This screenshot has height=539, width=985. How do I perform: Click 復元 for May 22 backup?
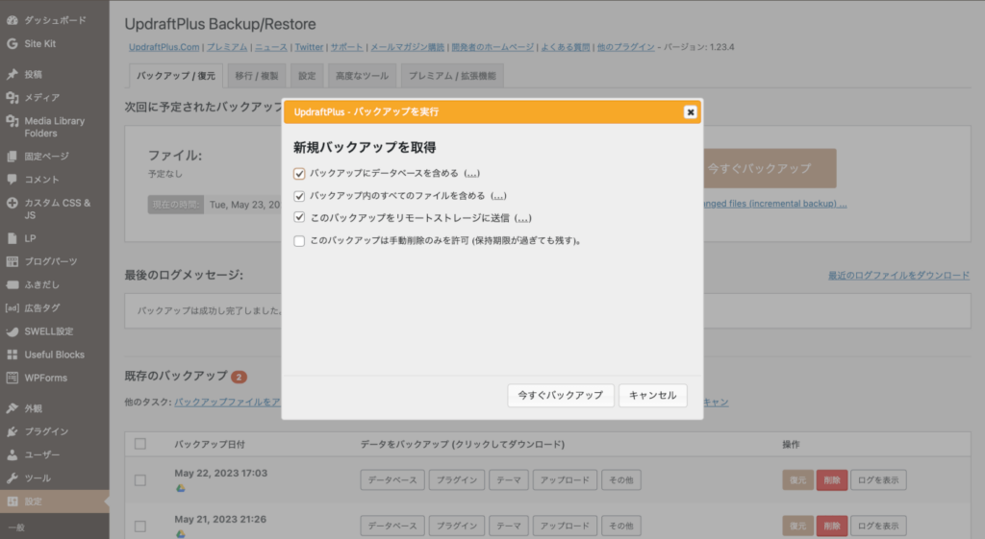click(797, 480)
